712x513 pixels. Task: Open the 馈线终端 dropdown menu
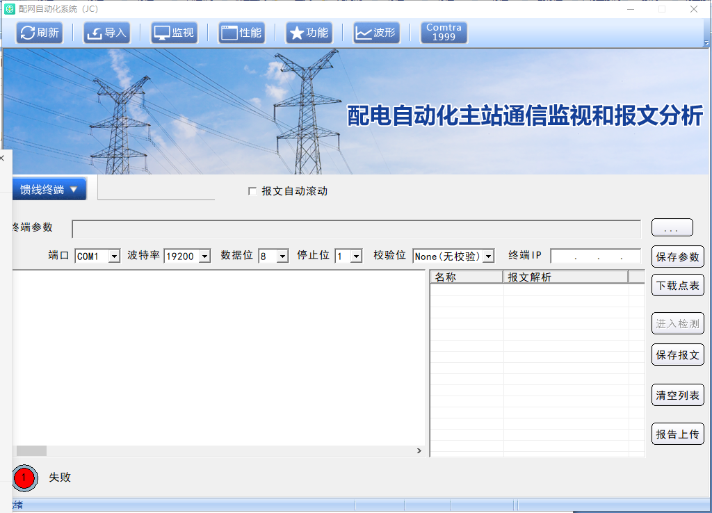tap(49, 189)
